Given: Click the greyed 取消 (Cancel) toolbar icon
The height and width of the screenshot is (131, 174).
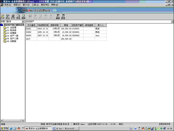Looking at the screenshot, I should click(35, 17).
